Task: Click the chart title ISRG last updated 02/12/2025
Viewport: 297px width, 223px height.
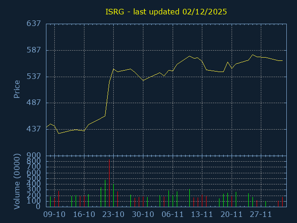Action: tap(166, 12)
